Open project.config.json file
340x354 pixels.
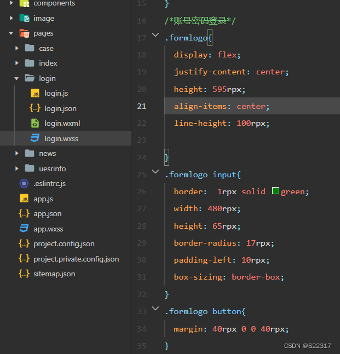click(64, 244)
